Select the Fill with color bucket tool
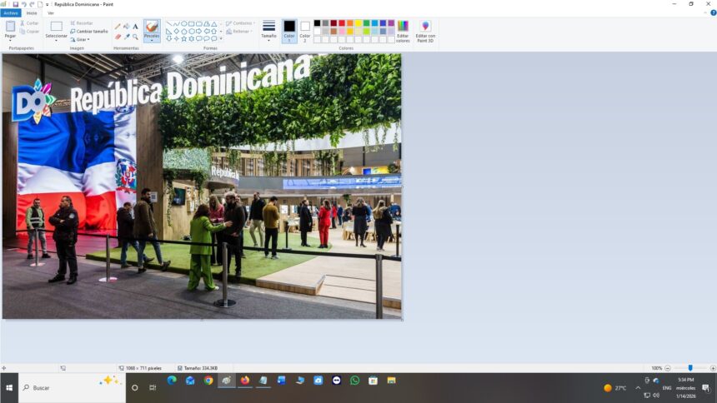717x403 pixels. tap(127, 27)
